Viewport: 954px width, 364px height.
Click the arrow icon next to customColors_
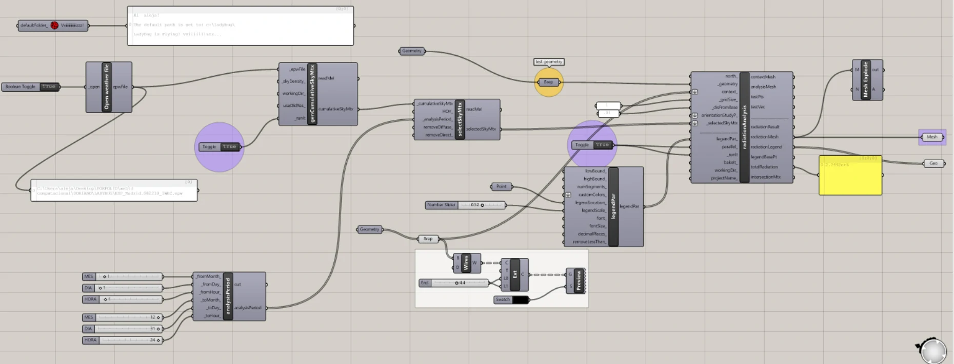568,195
